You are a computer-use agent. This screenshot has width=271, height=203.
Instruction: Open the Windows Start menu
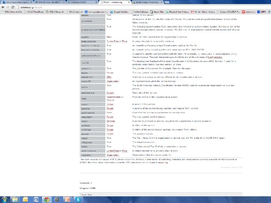(5, 200)
